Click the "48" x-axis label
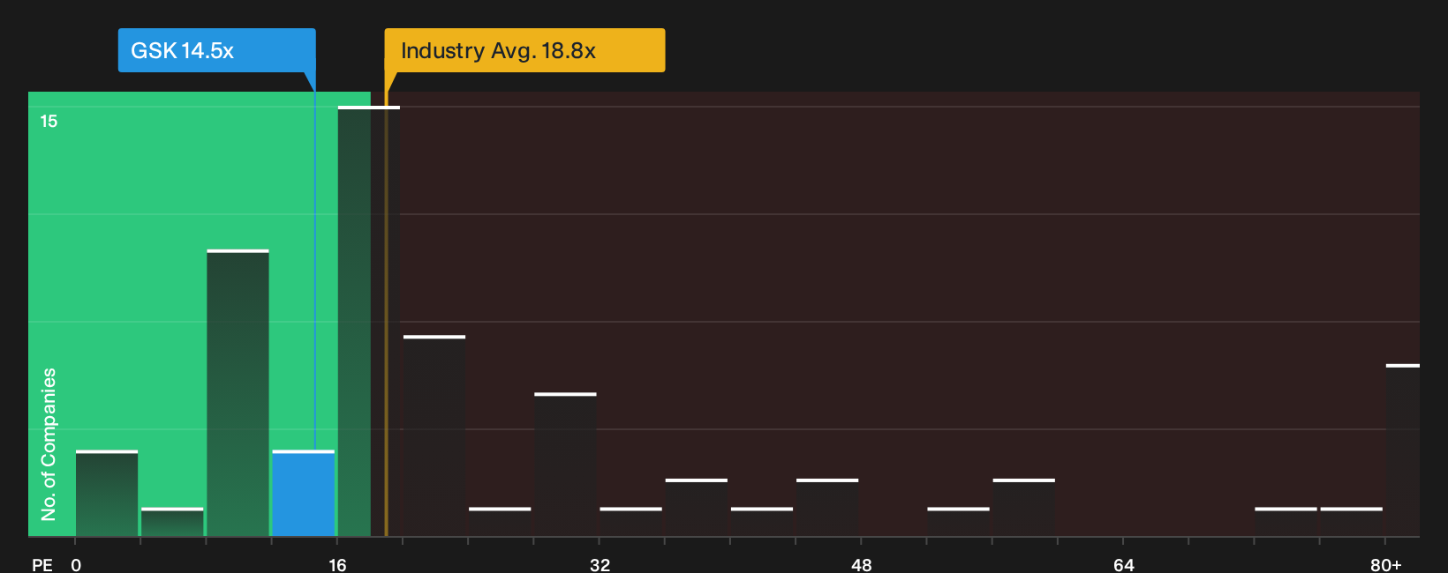 pos(861,564)
